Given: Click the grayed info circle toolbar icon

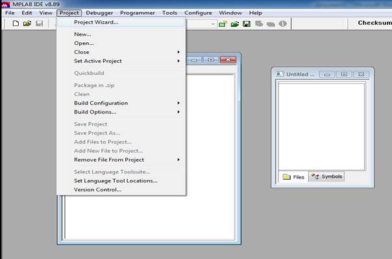Looking at the screenshot, I should pyautogui.click(x=283, y=24).
